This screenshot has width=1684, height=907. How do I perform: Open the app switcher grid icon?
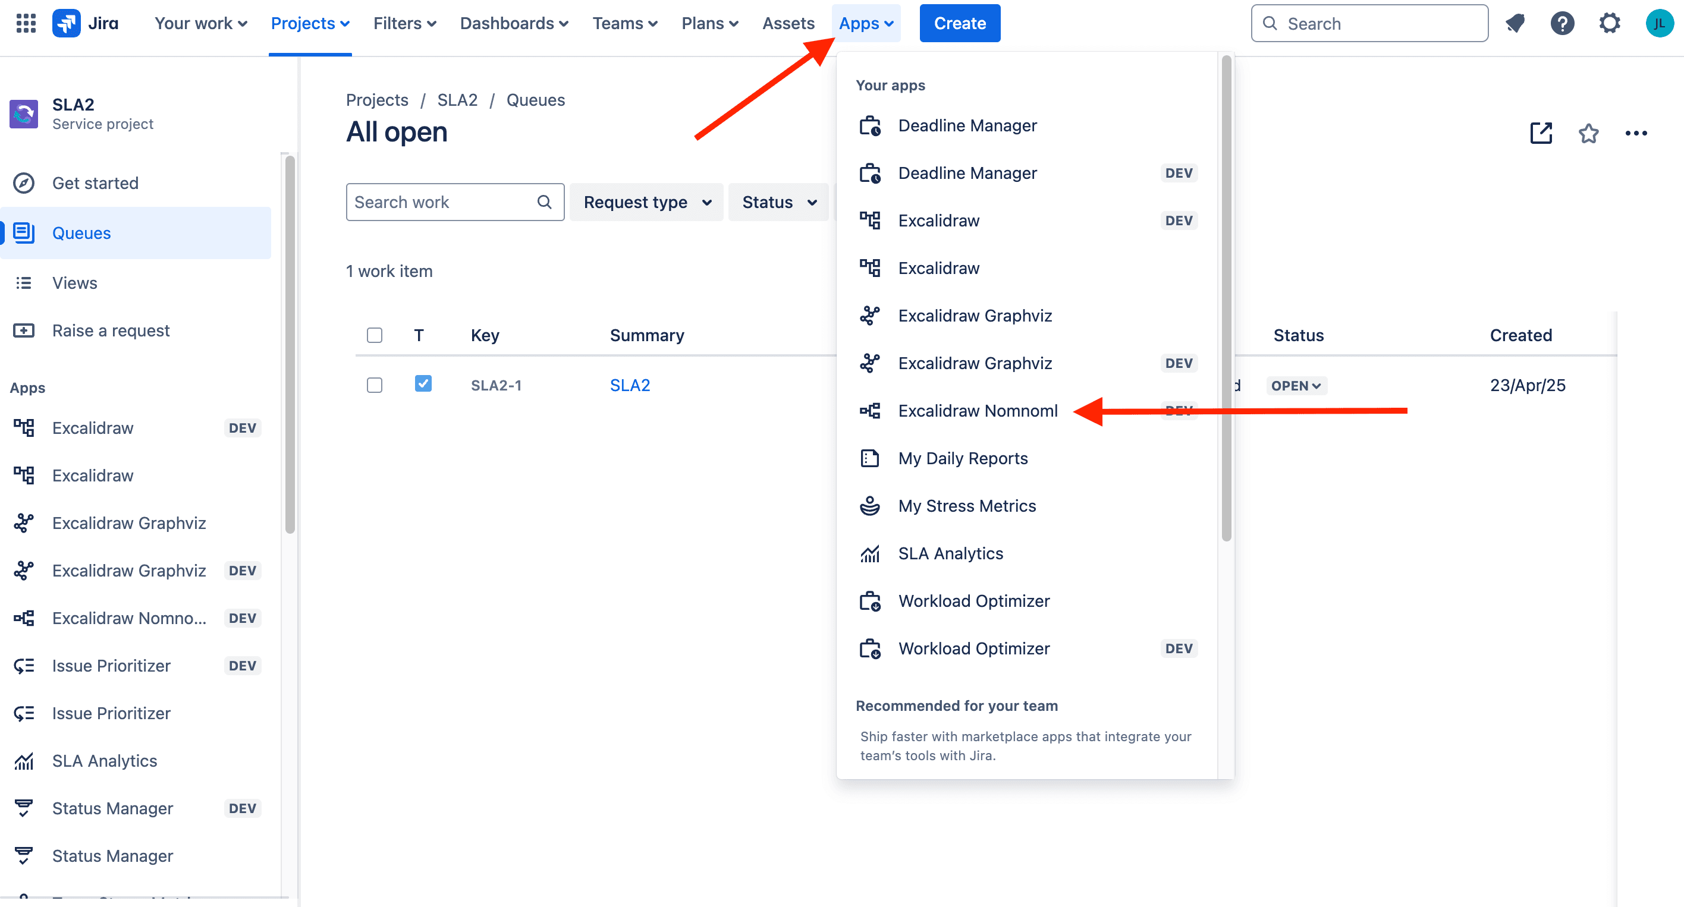pos(26,24)
